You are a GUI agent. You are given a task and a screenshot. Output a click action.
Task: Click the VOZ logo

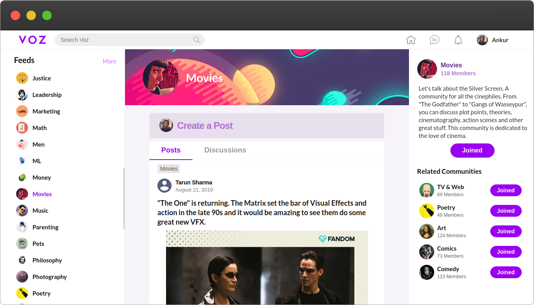[x=32, y=40]
